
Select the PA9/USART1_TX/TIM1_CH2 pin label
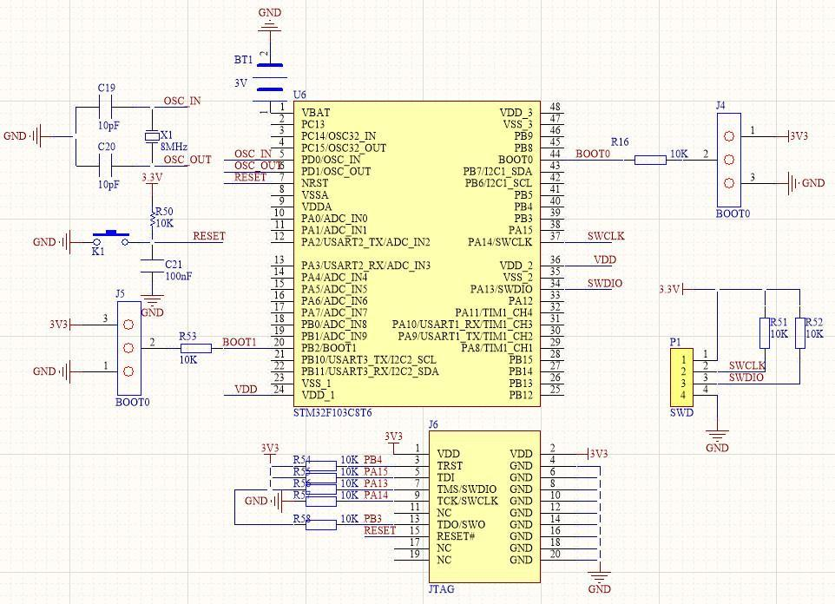[465, 336]
